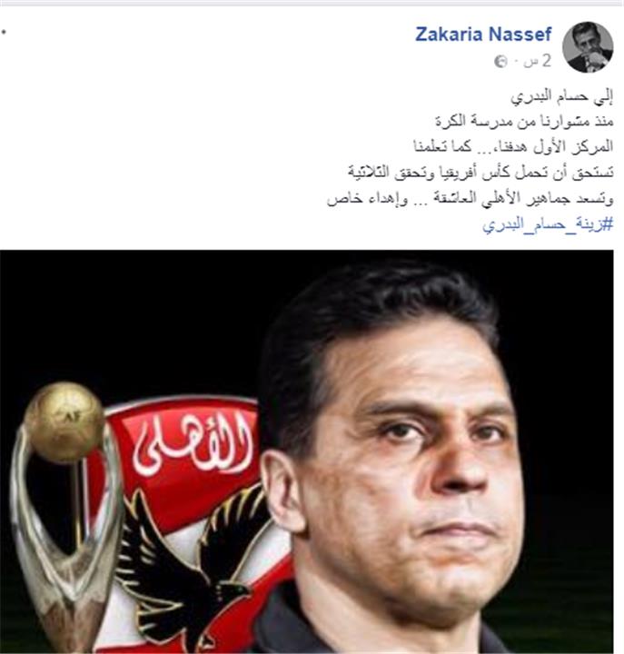Open the Zakaria Nassef profile name link
Image resolution: width=624 pixels, height=654 pixels.
point(483,34)
